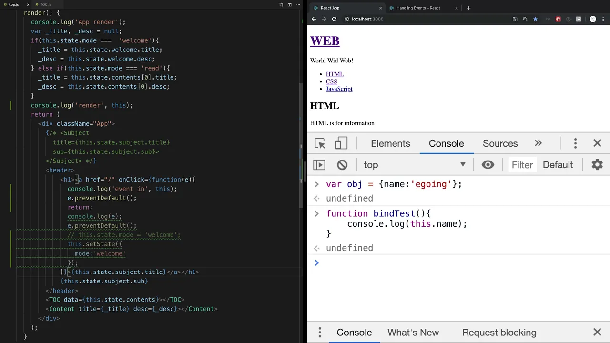Open the Request blocking drawer tab

point(499,333)
